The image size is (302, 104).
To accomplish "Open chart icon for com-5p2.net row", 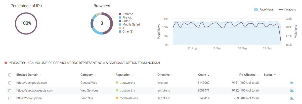I will click(x=292, y=98).
